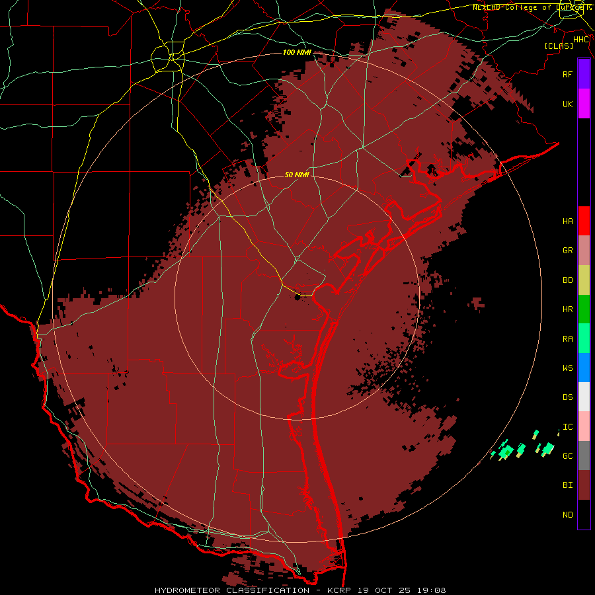Click the HA red legend swatch
The width and height of the screenshot is (595, 595).
click(584, 221)
